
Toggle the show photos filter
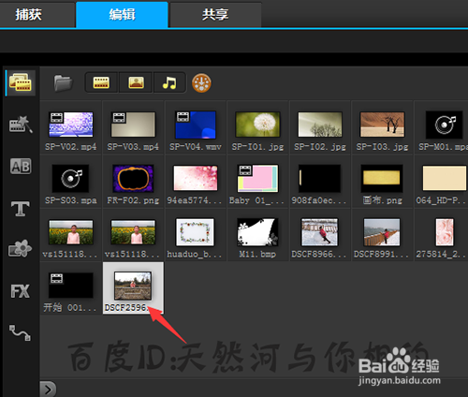point(136,83)
